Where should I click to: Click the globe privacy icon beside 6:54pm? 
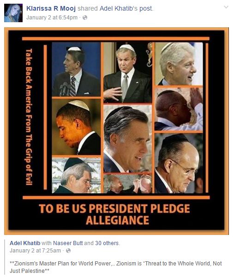click(85, 18)
